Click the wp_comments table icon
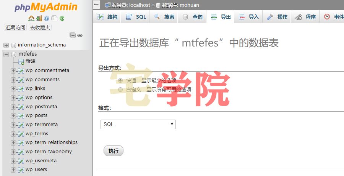The height and width of the screenshot is (176, 344). pyautogui.click(x=21, y=80)
